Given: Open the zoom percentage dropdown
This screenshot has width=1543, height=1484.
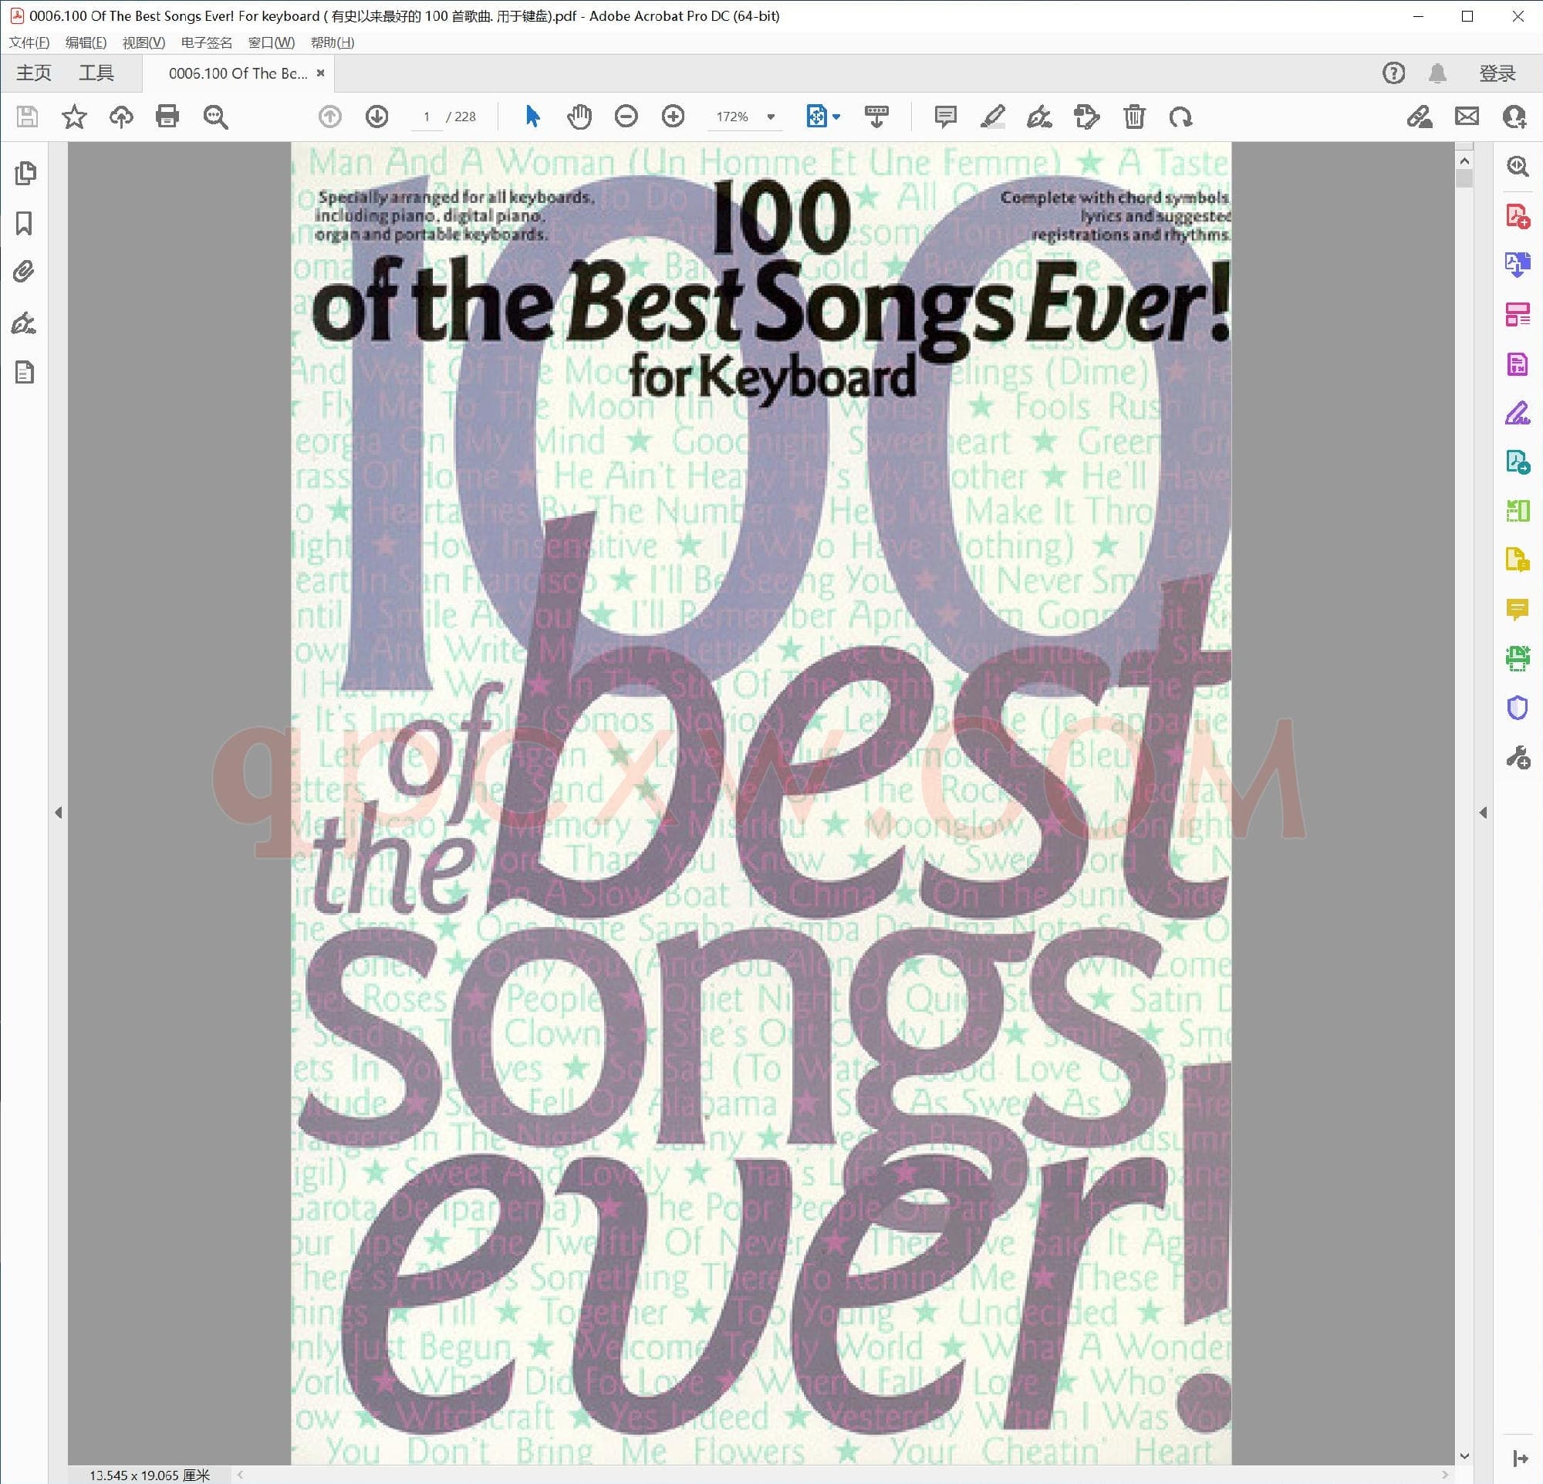Looking at the screenshot, I should (x=770, y=117).
